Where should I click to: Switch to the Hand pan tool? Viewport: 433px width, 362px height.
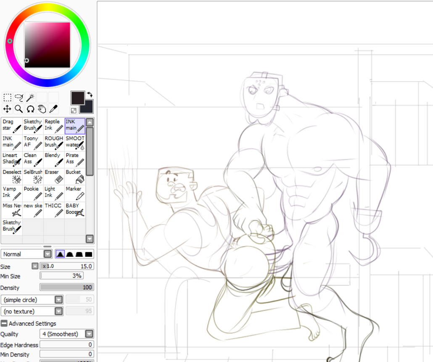(42, 109)
